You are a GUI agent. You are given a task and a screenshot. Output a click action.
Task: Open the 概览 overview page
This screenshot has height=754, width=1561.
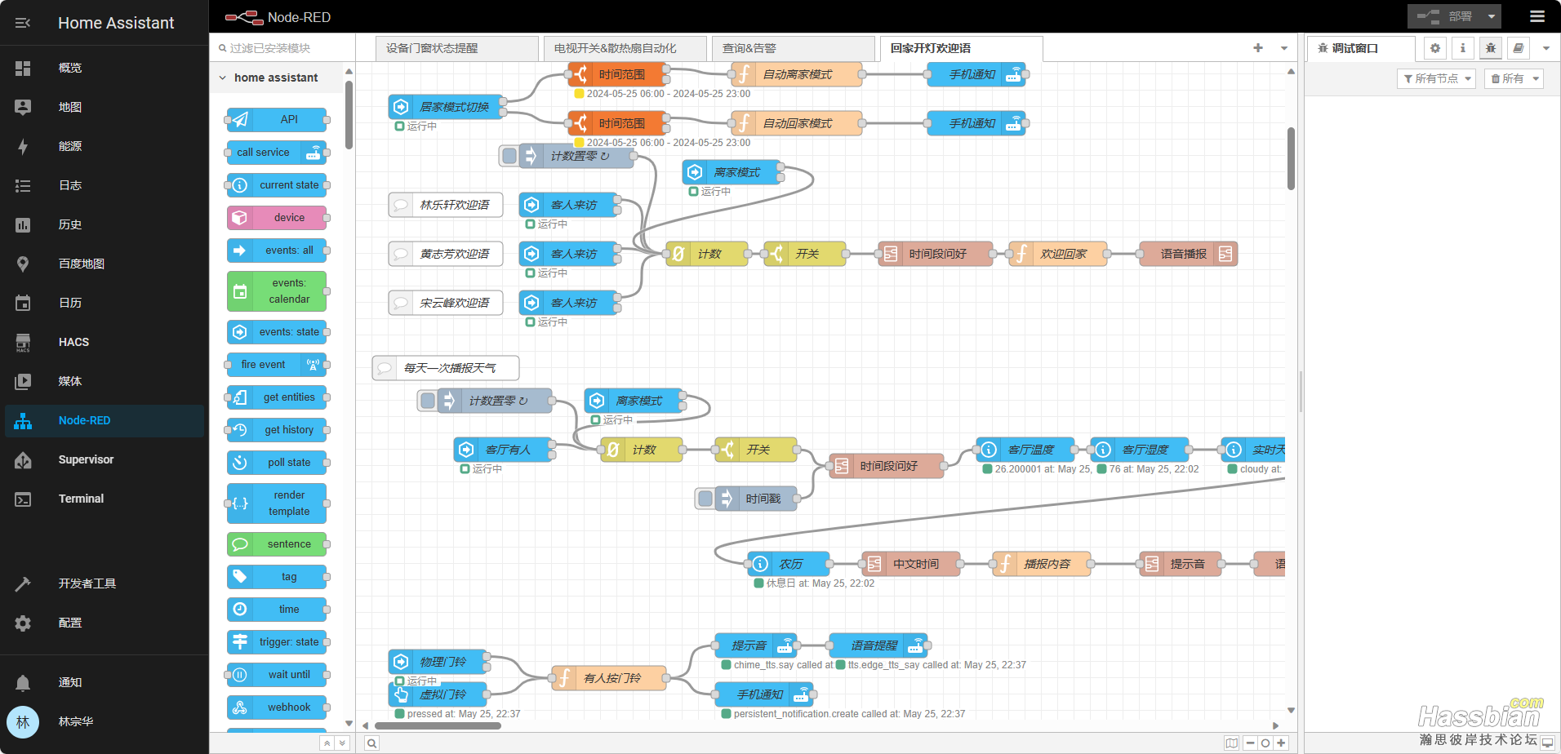click(105, 68)
